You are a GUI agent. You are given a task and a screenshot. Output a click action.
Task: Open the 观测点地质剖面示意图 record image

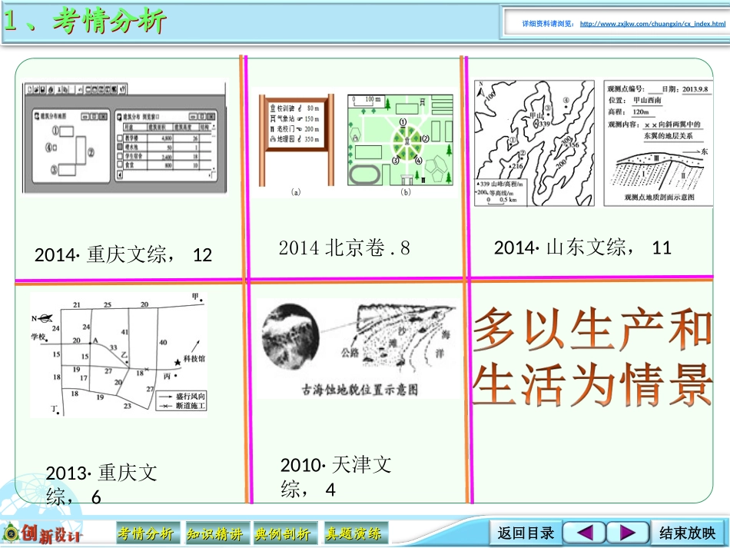pyautogui.click(x=658, y=143)
